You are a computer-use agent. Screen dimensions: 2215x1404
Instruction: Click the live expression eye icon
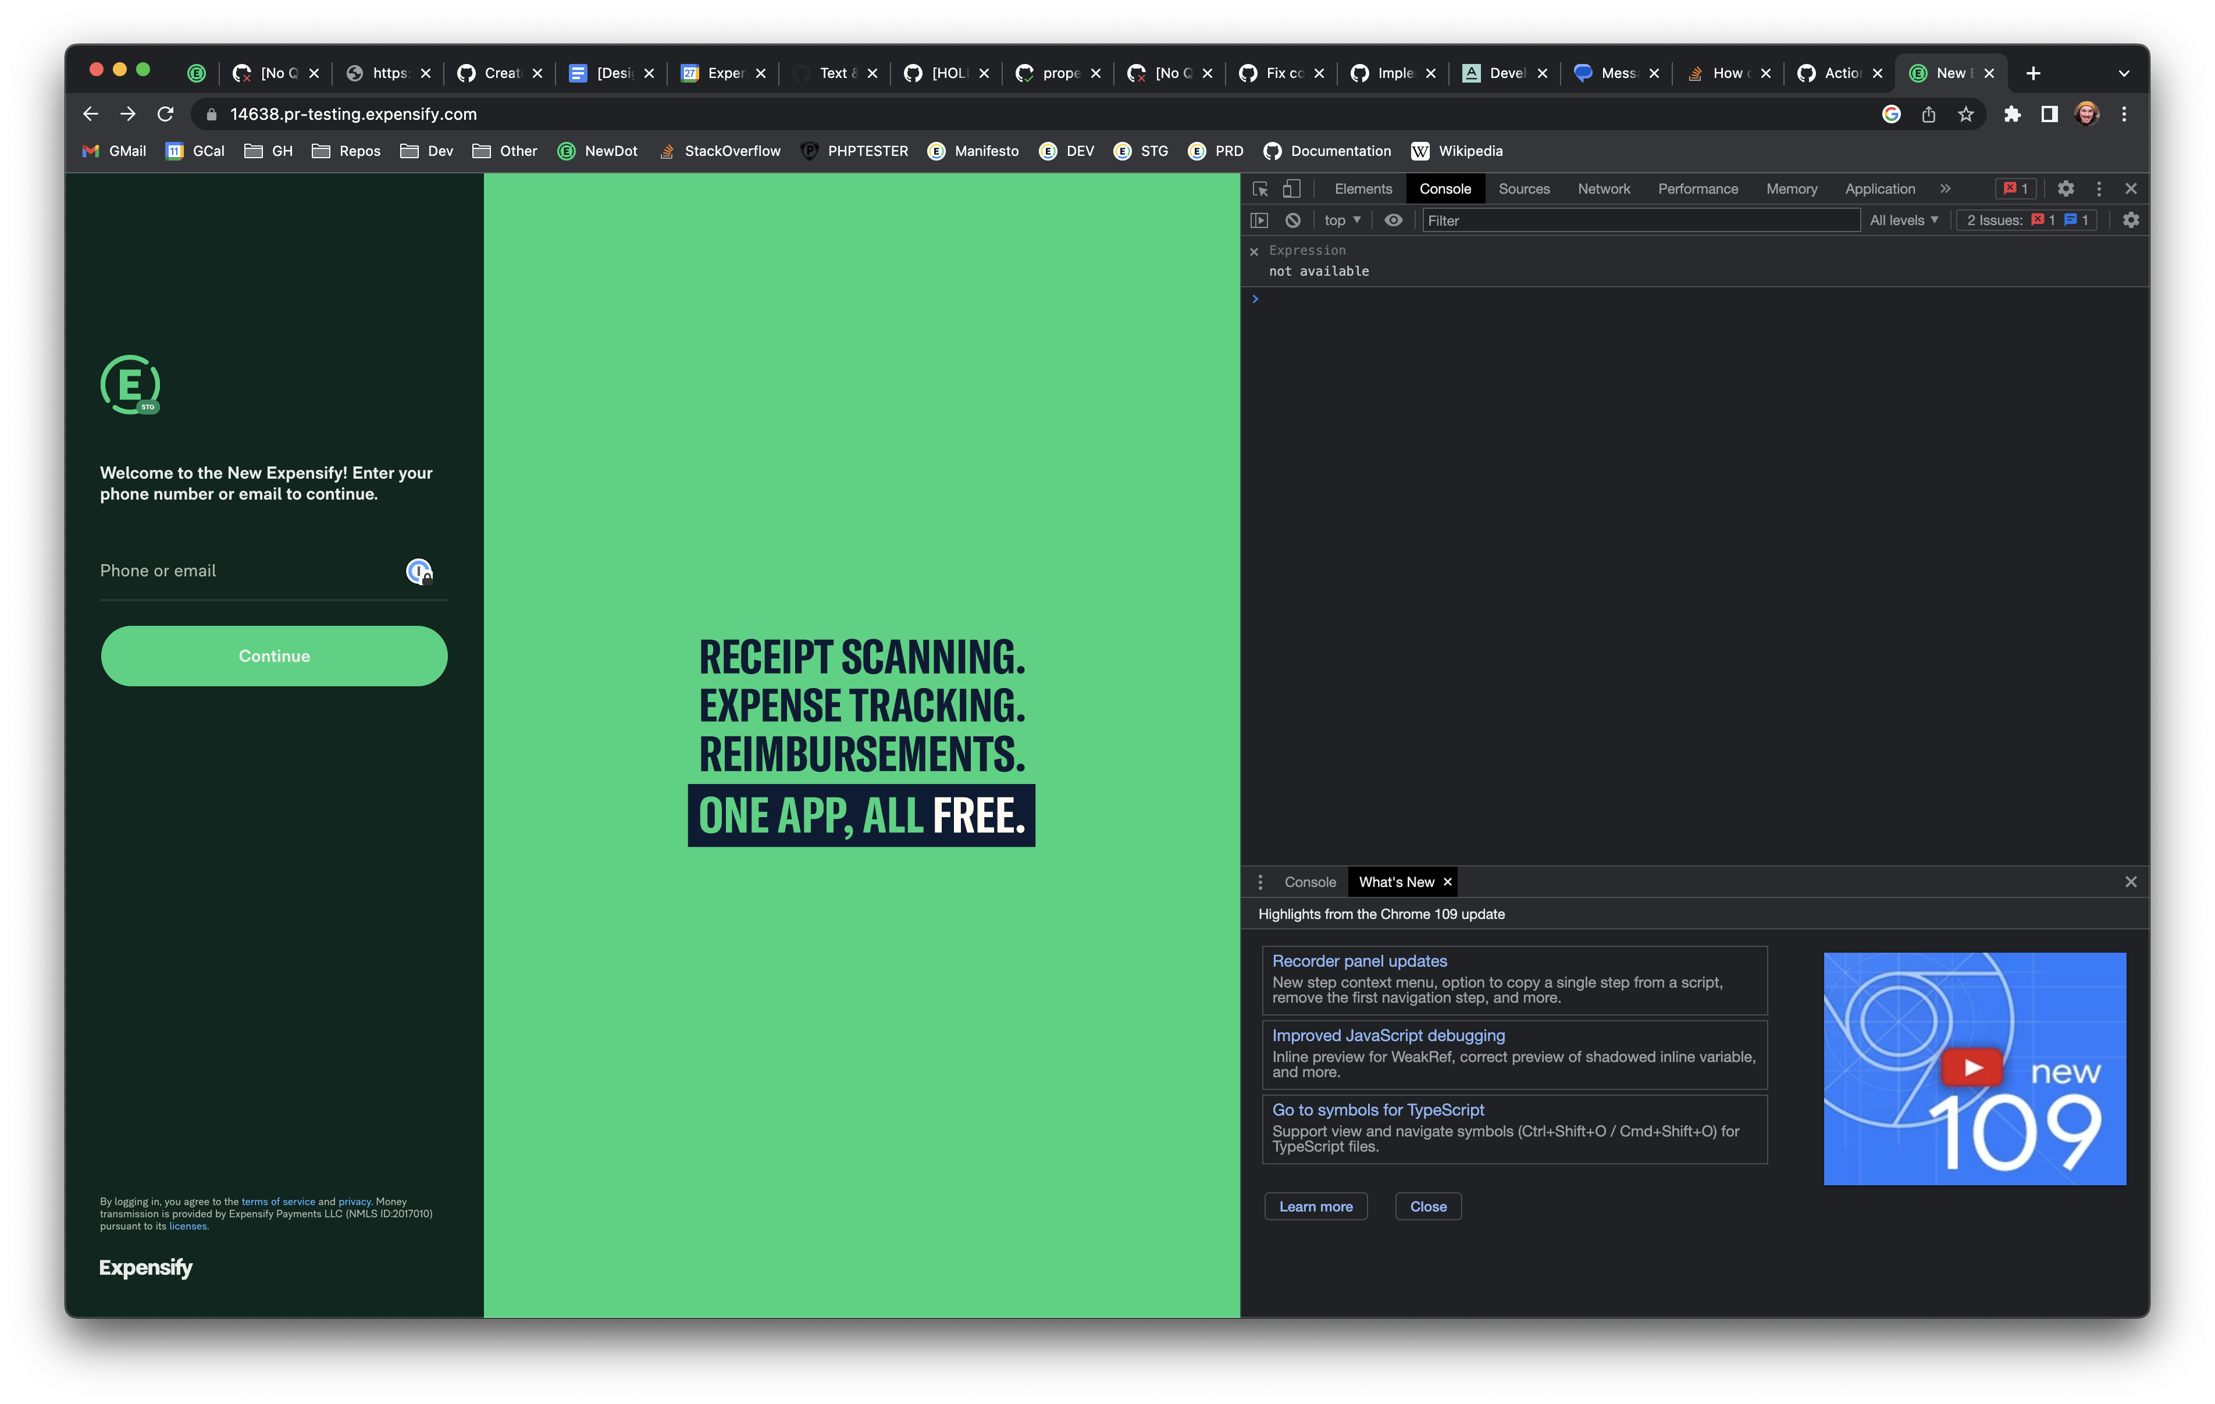click(x=1393, y=221)
